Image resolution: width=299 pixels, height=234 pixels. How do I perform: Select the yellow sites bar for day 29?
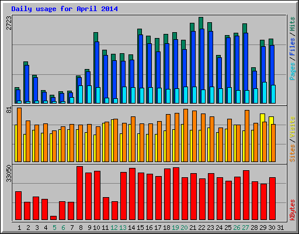(262, 118)
